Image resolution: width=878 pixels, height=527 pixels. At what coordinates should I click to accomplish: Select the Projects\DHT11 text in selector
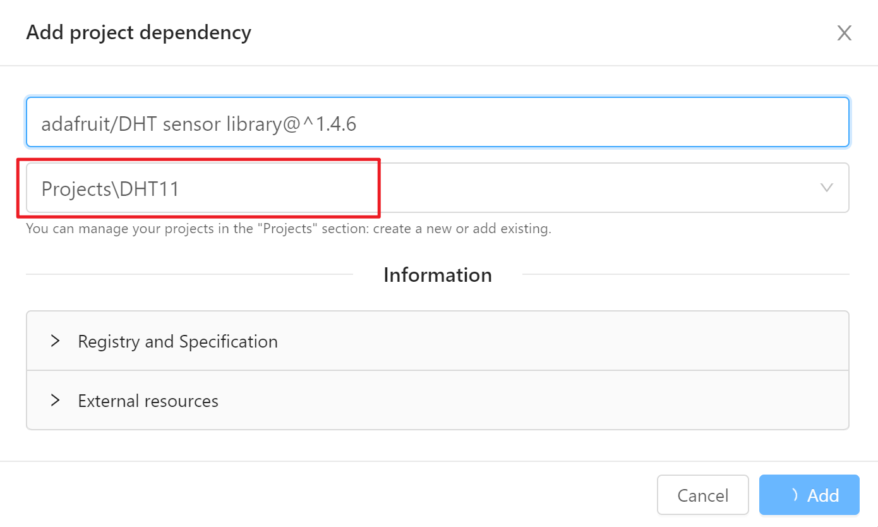(x=110, y=189)
